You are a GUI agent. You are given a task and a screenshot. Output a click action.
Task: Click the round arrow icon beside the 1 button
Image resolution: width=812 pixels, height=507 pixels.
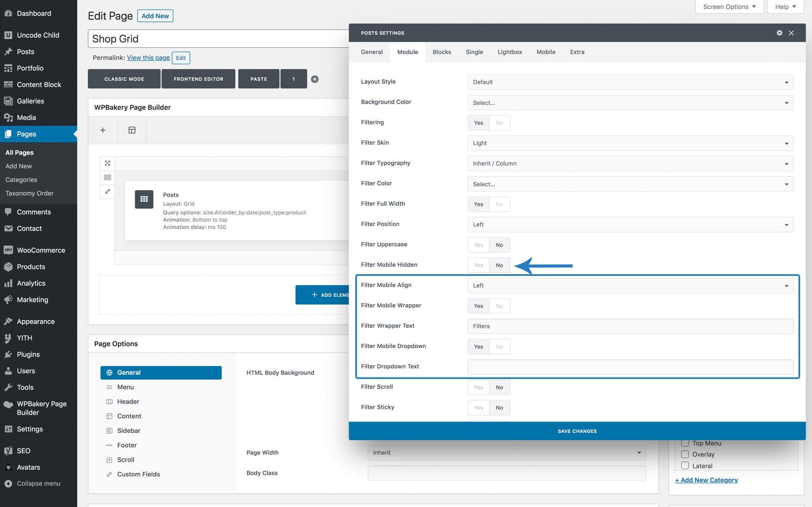[x=315, y=79]
